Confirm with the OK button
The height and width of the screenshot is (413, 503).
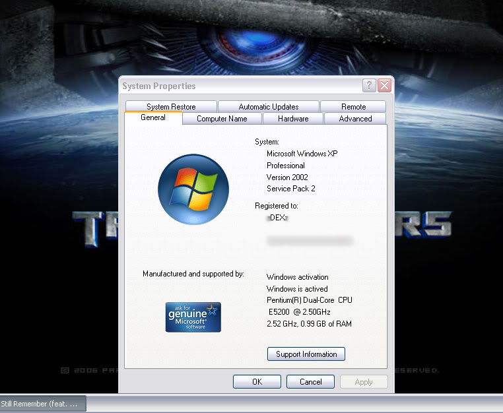point(257,381)
